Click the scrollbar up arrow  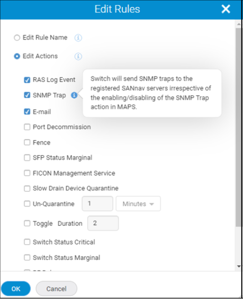point(239,24)
